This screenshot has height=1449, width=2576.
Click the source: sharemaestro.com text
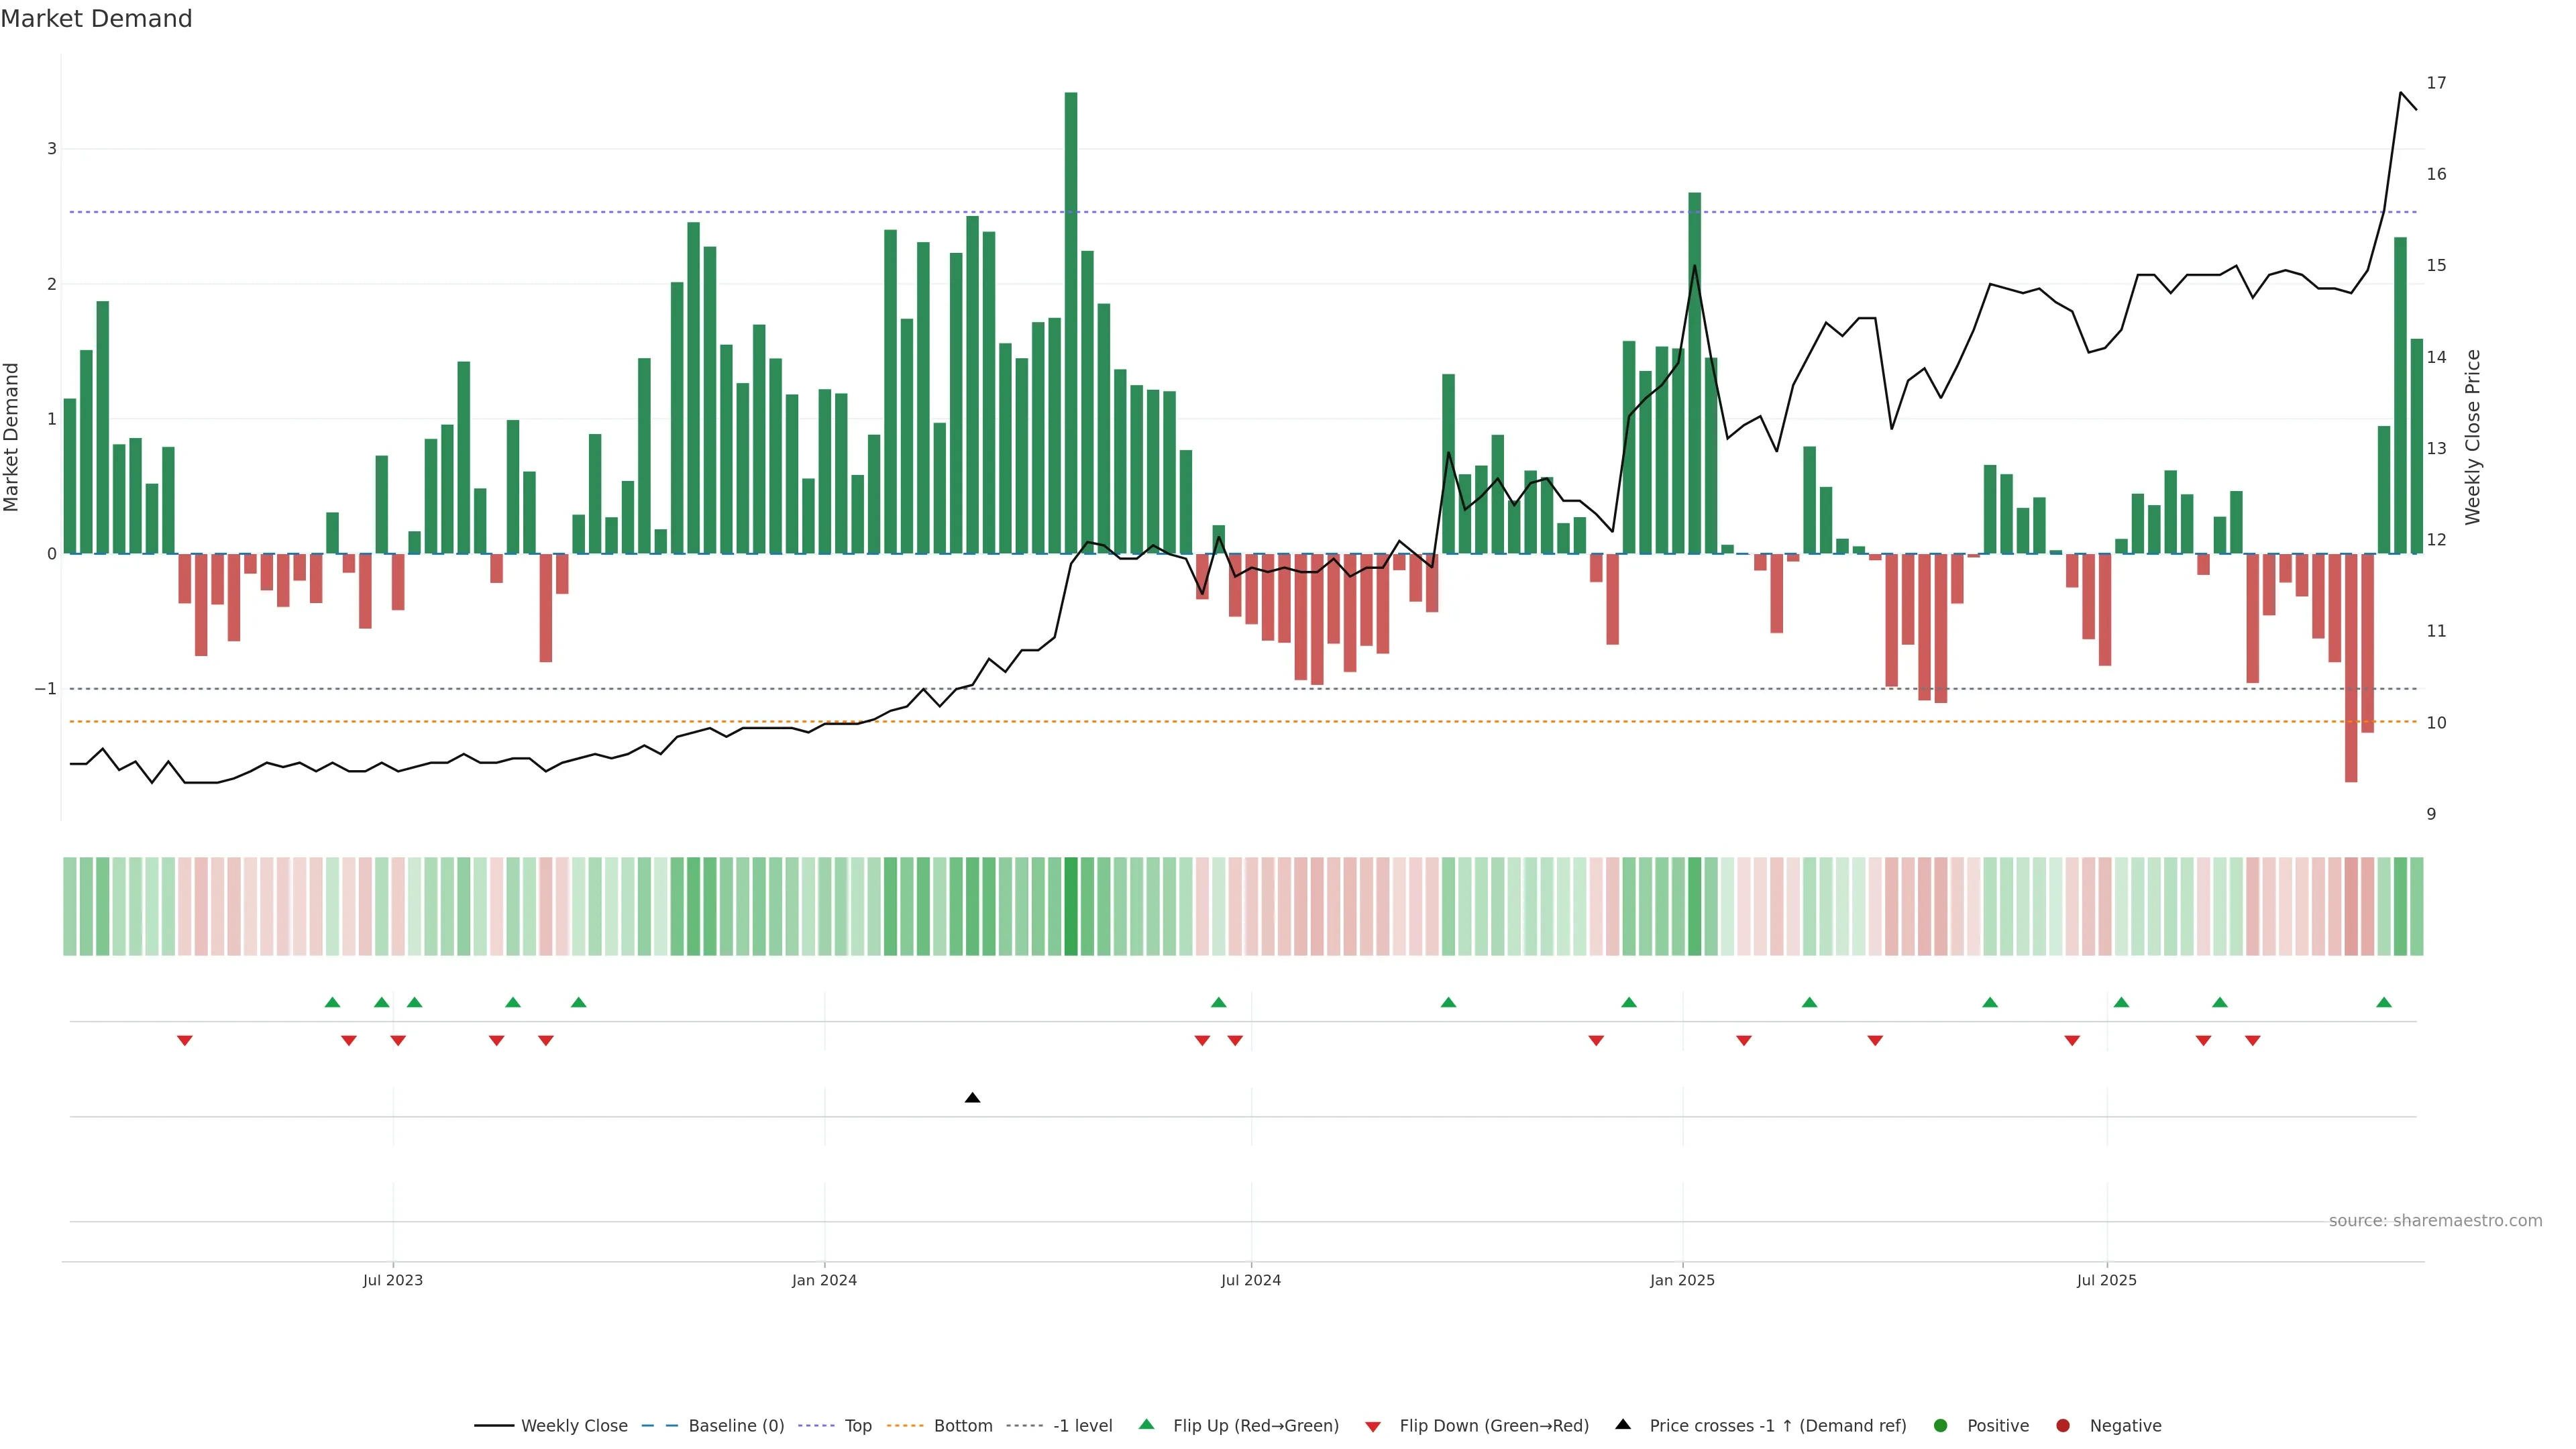(2435, 1221)
